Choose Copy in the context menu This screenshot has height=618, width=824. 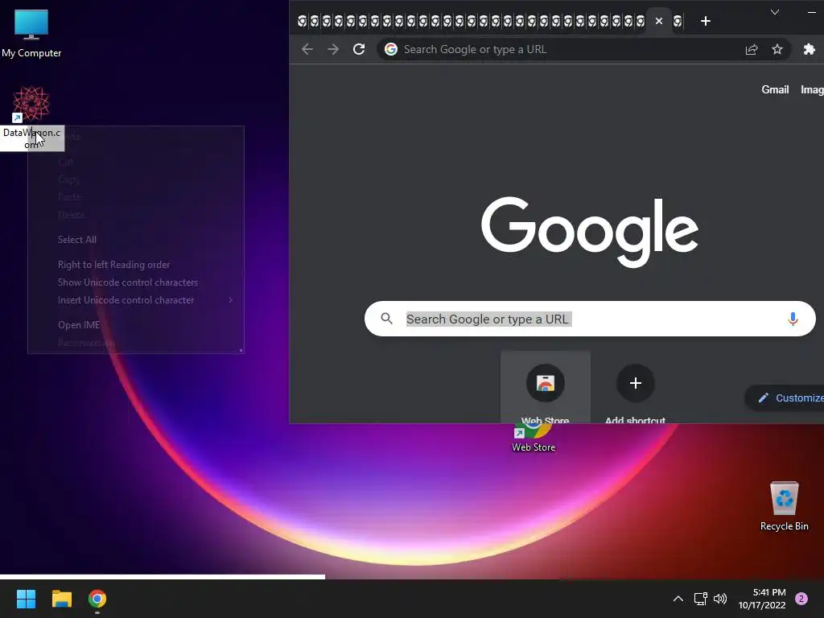click(68, 179)
